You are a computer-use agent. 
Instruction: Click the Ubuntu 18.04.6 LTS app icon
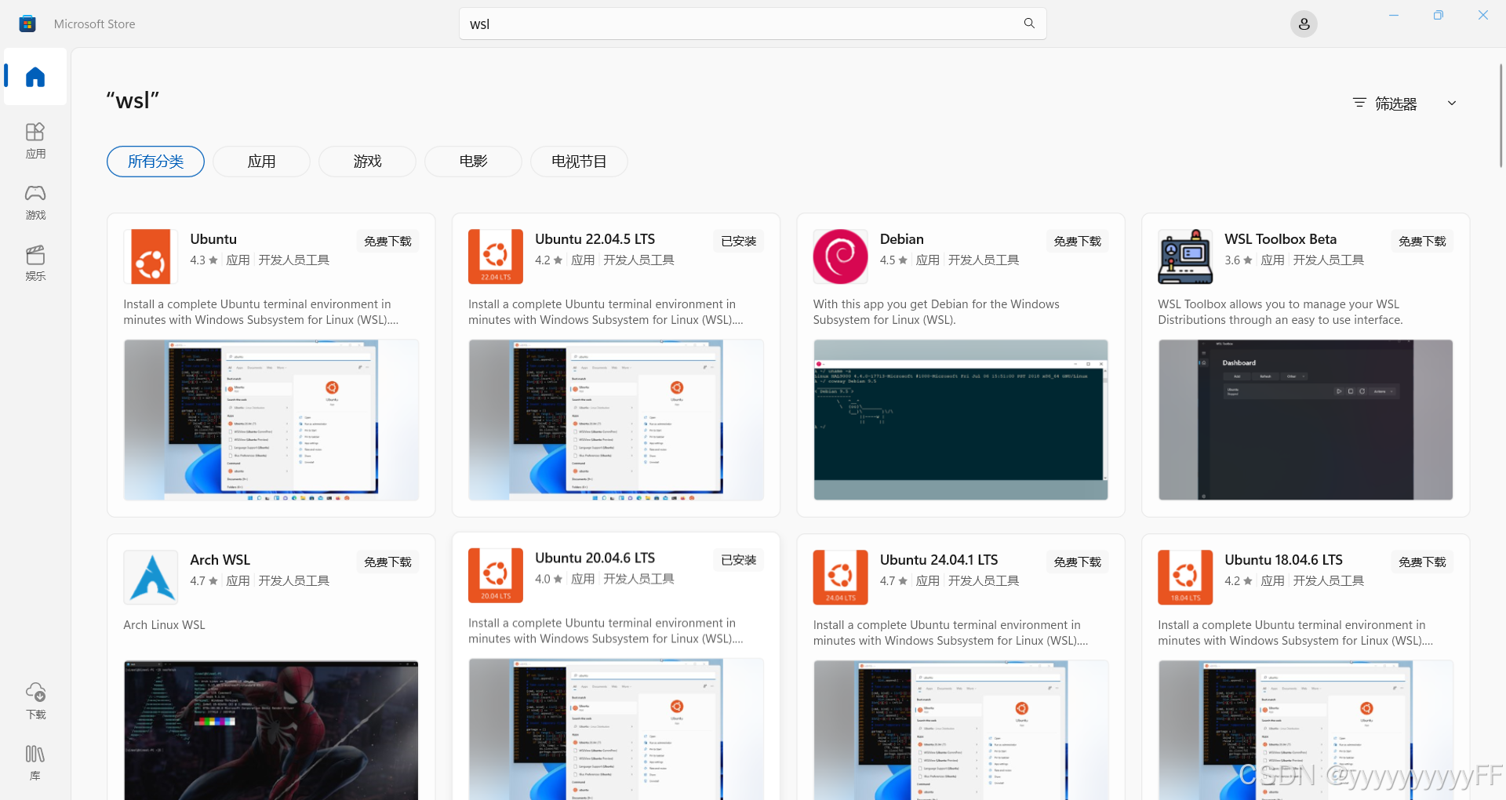point(1185,577)
